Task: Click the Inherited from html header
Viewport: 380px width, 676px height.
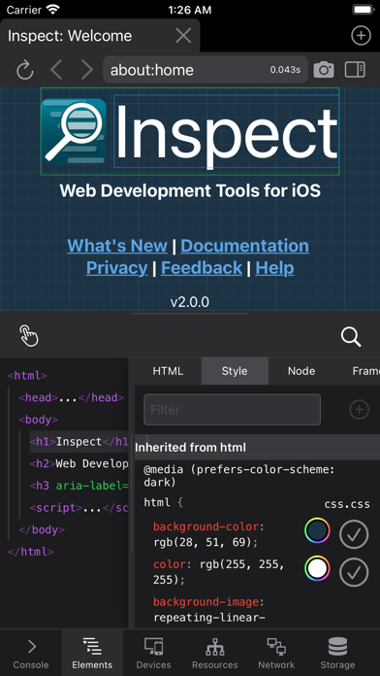Action: tap(257, 447)
